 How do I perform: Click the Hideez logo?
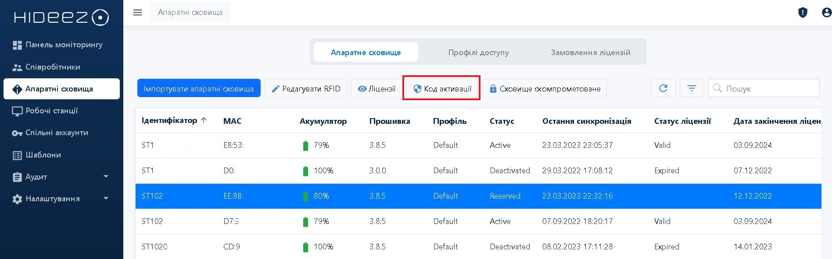click(x=61, y=17)
